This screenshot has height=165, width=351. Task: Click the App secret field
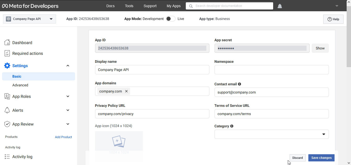262,48
